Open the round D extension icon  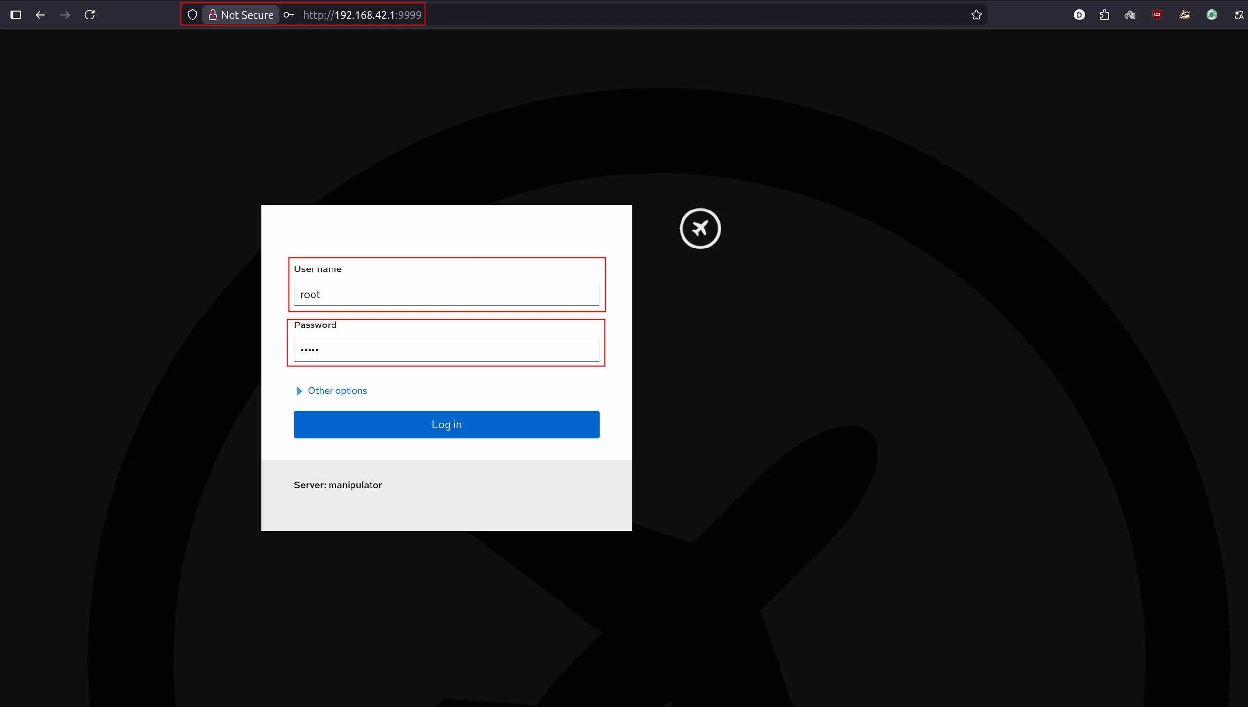pyautogui.click(x=1079, y=15)
